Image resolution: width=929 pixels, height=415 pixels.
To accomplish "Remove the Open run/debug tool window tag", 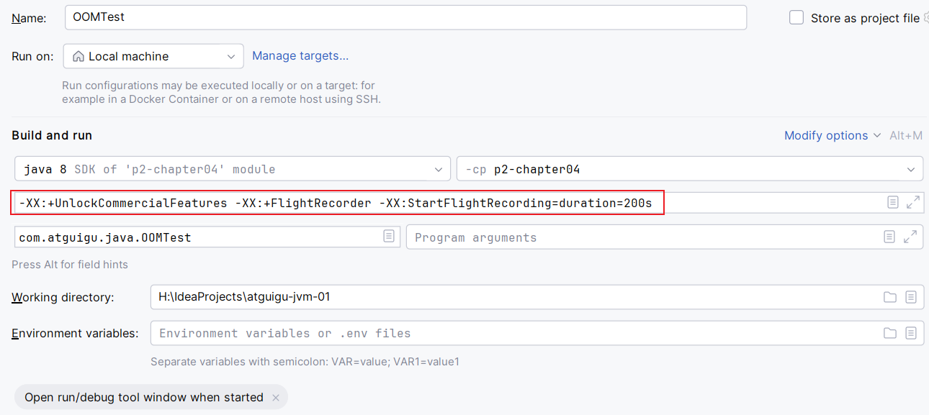I will click(x=276, y=397).
